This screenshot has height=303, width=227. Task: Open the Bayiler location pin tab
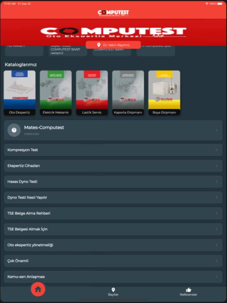coord(113,292)
